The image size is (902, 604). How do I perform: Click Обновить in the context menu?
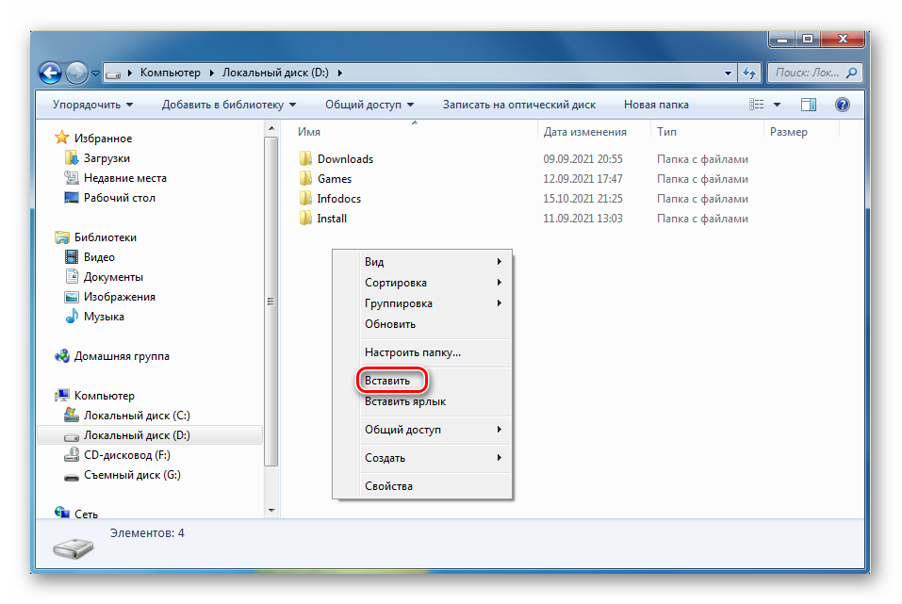[x=390, y=324]
